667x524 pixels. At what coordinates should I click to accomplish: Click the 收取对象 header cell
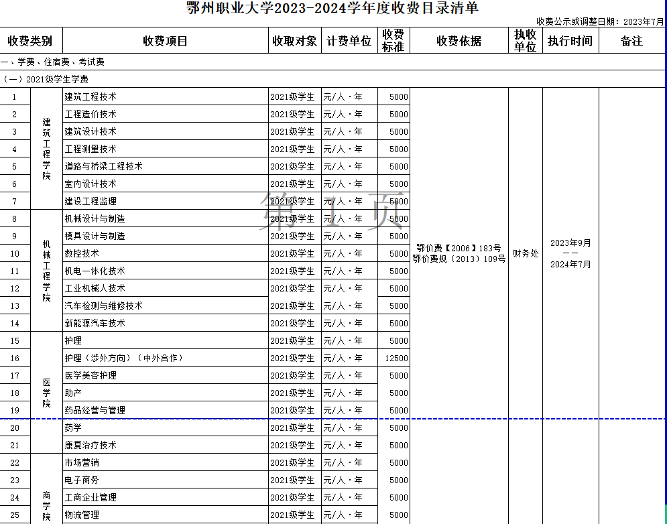click(x=294, y=41)
